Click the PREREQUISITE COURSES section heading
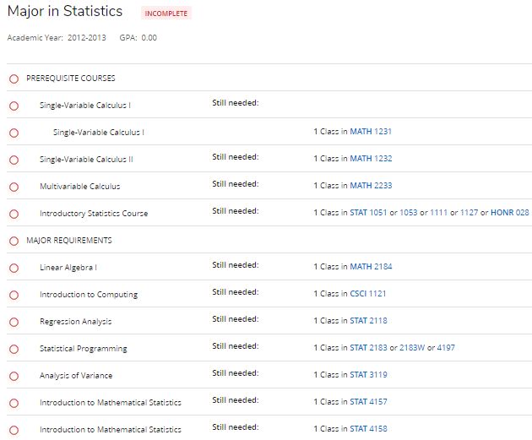This screenshot has width=532, height=440. point(71,79)
